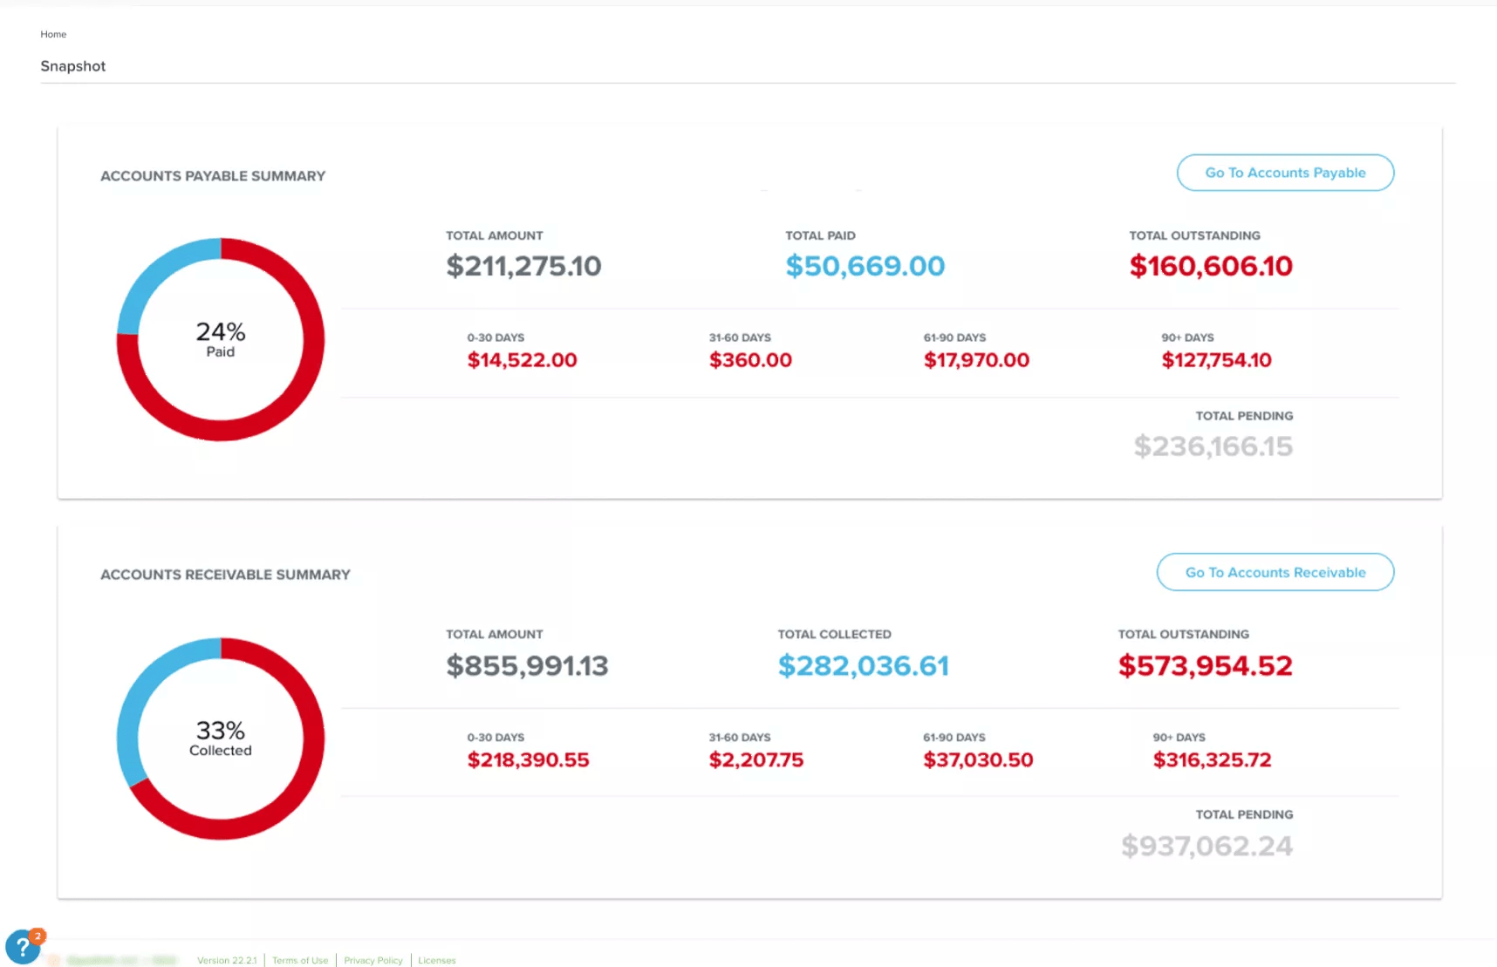Click the Accounts Payable donut chart
Viewport: 1497px width, 967px height.
click(x=220, y=339)
